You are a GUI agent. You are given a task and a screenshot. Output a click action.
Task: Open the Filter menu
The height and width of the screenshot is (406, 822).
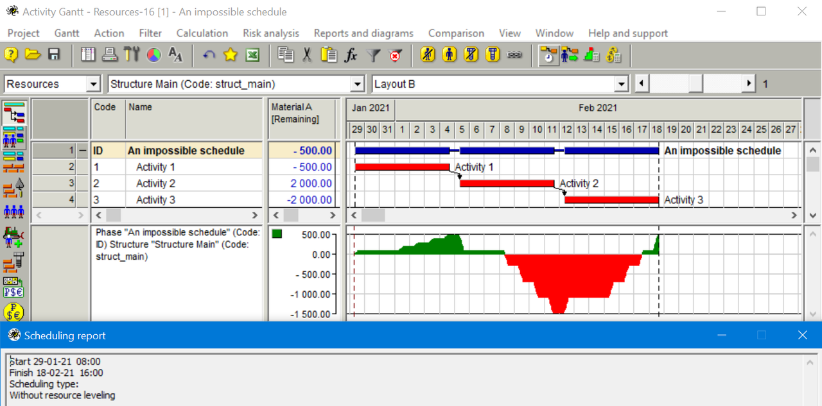tap(150, 33)
